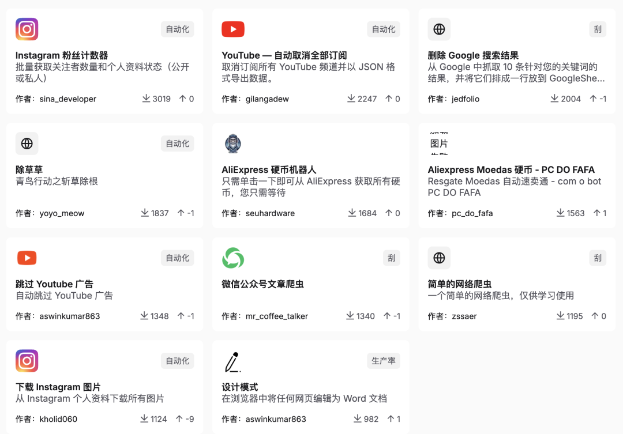The width and height of the screenshot is (623, 434).
Task: Click the avatar icon on AliExpress 硬币机器人 card
Action: tap(233, 144)
